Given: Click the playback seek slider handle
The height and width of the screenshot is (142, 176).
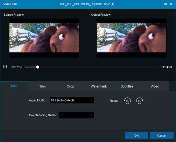Looking at the screenshot, I should 38,67.
